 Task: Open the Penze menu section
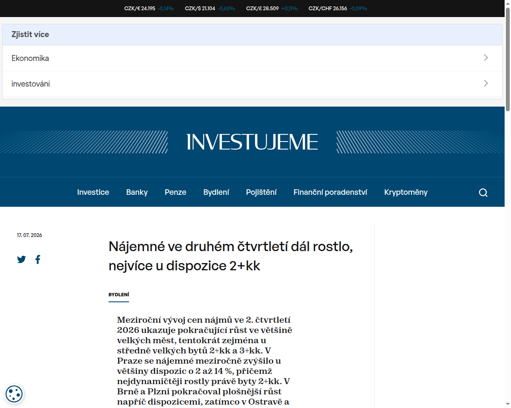coord(175,192)
